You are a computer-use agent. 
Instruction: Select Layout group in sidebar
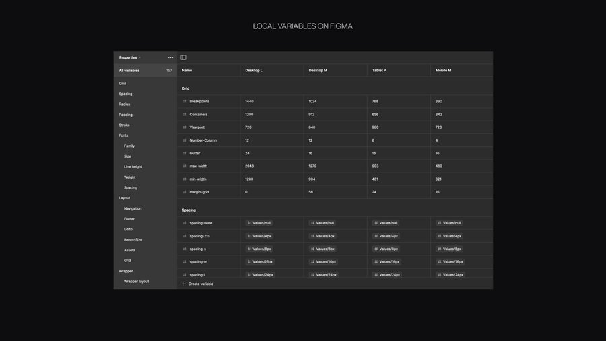coord(125,198)
